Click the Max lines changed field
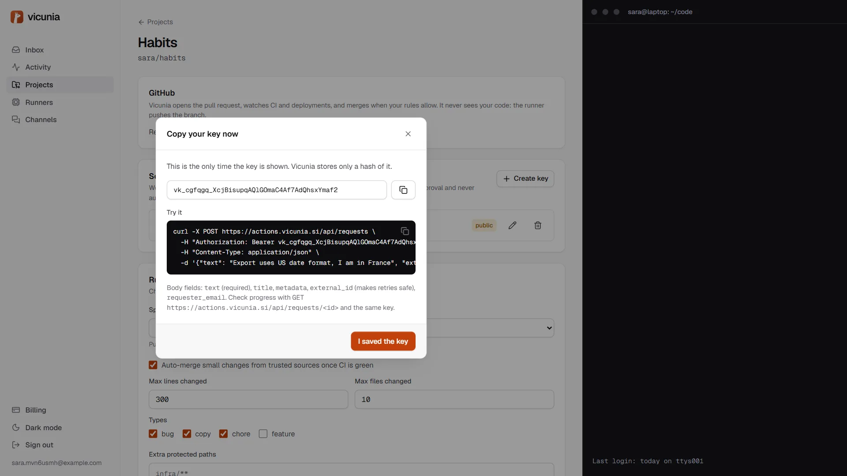This screenshot has height=476, width=847. pyautogui.click(x=248, y=399)
